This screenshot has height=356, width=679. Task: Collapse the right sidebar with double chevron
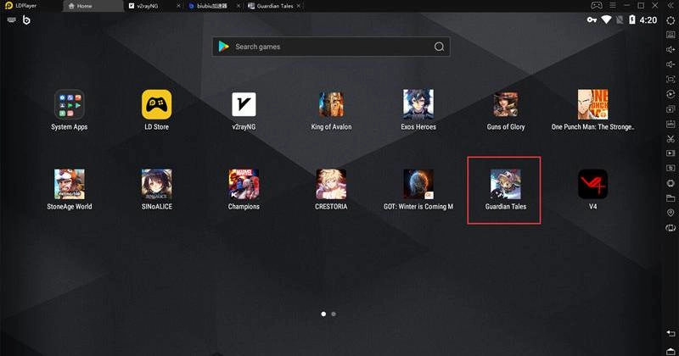pos(670,5)
